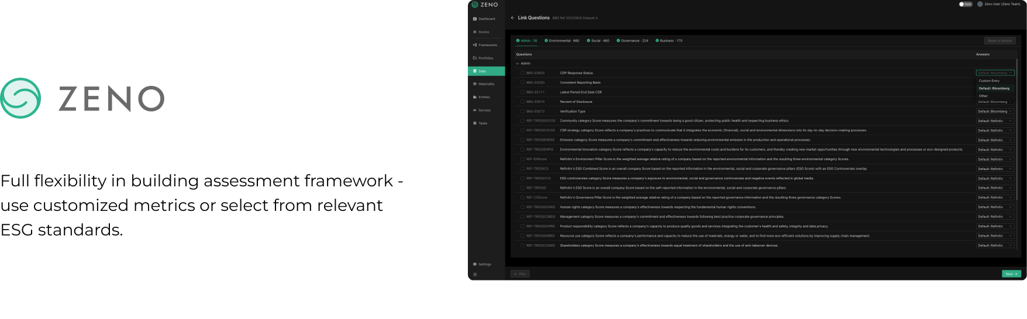This screenshot has width=1027, height=319.
Task: Switch to the Governance · 224 tab
Action: click(632, 41)
